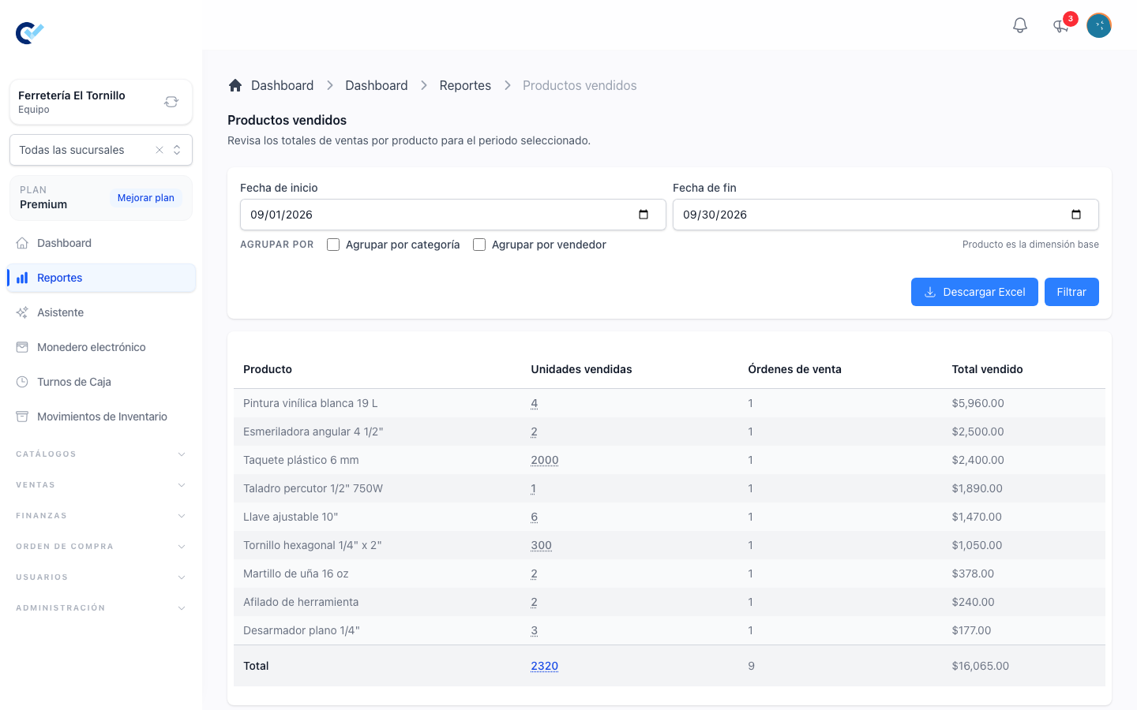Click units 3 for Desarmador plano
Image resolution: width=1137 pixels, height=710 pixels.
coord(535,630)
